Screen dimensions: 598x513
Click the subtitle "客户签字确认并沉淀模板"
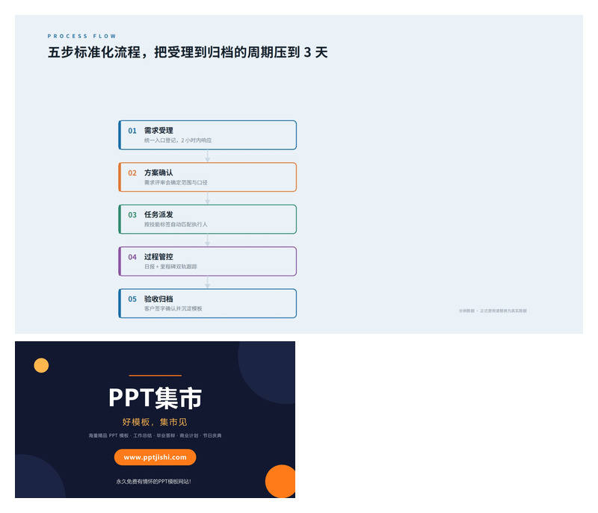pyautogui.click(x=173, y=308)
